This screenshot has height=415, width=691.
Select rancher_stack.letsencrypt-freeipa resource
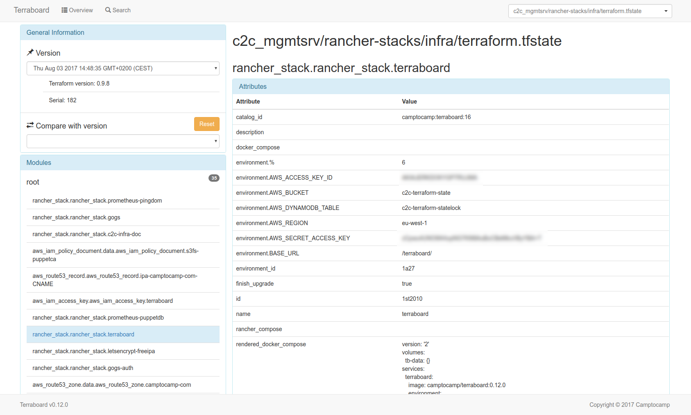pyautogui.click(x=123, y=351)
